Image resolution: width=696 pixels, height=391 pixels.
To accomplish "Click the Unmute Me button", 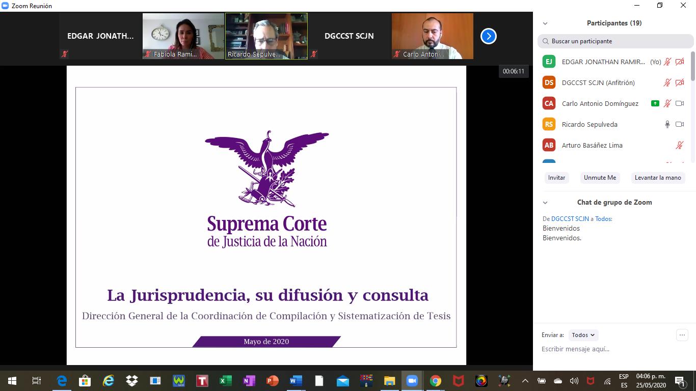I will [x=600, y=178].
